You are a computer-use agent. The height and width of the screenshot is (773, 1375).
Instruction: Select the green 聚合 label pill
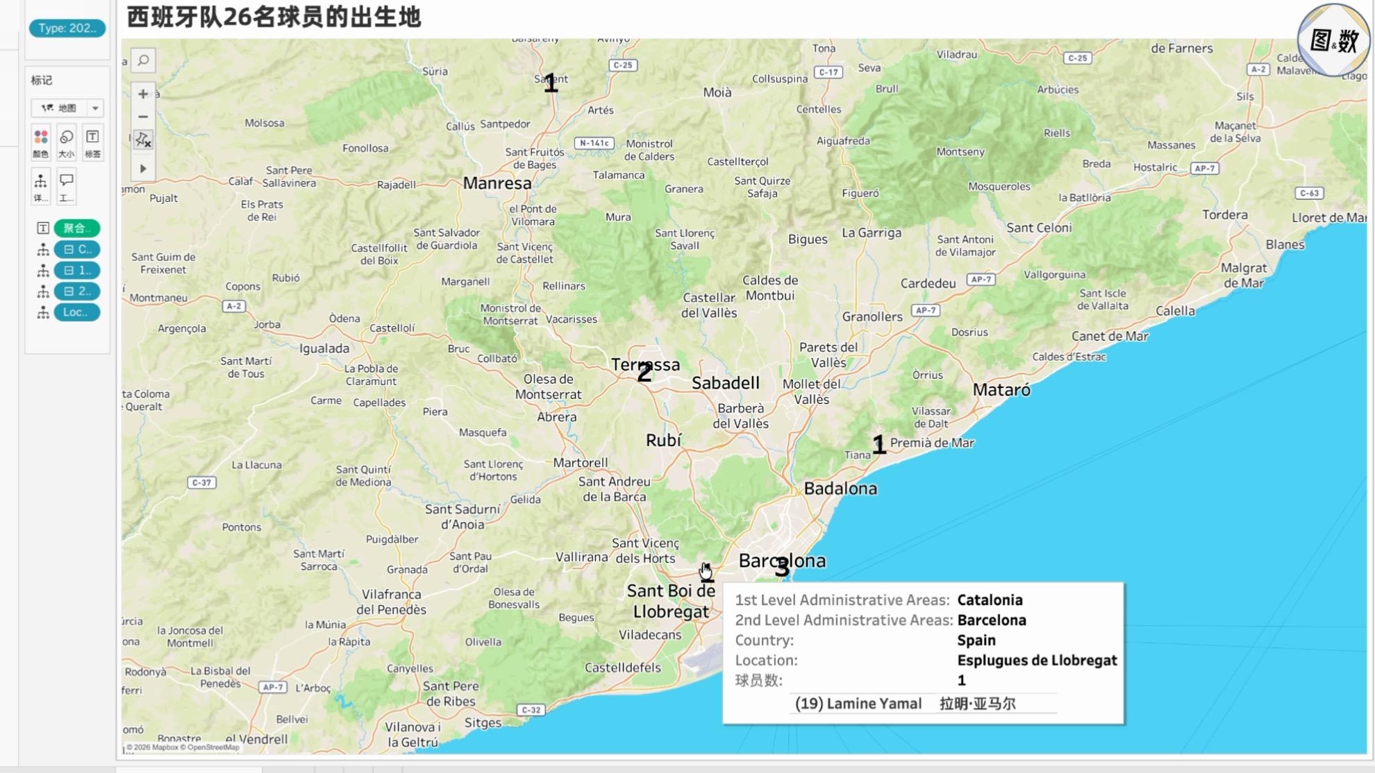point(76,228)
